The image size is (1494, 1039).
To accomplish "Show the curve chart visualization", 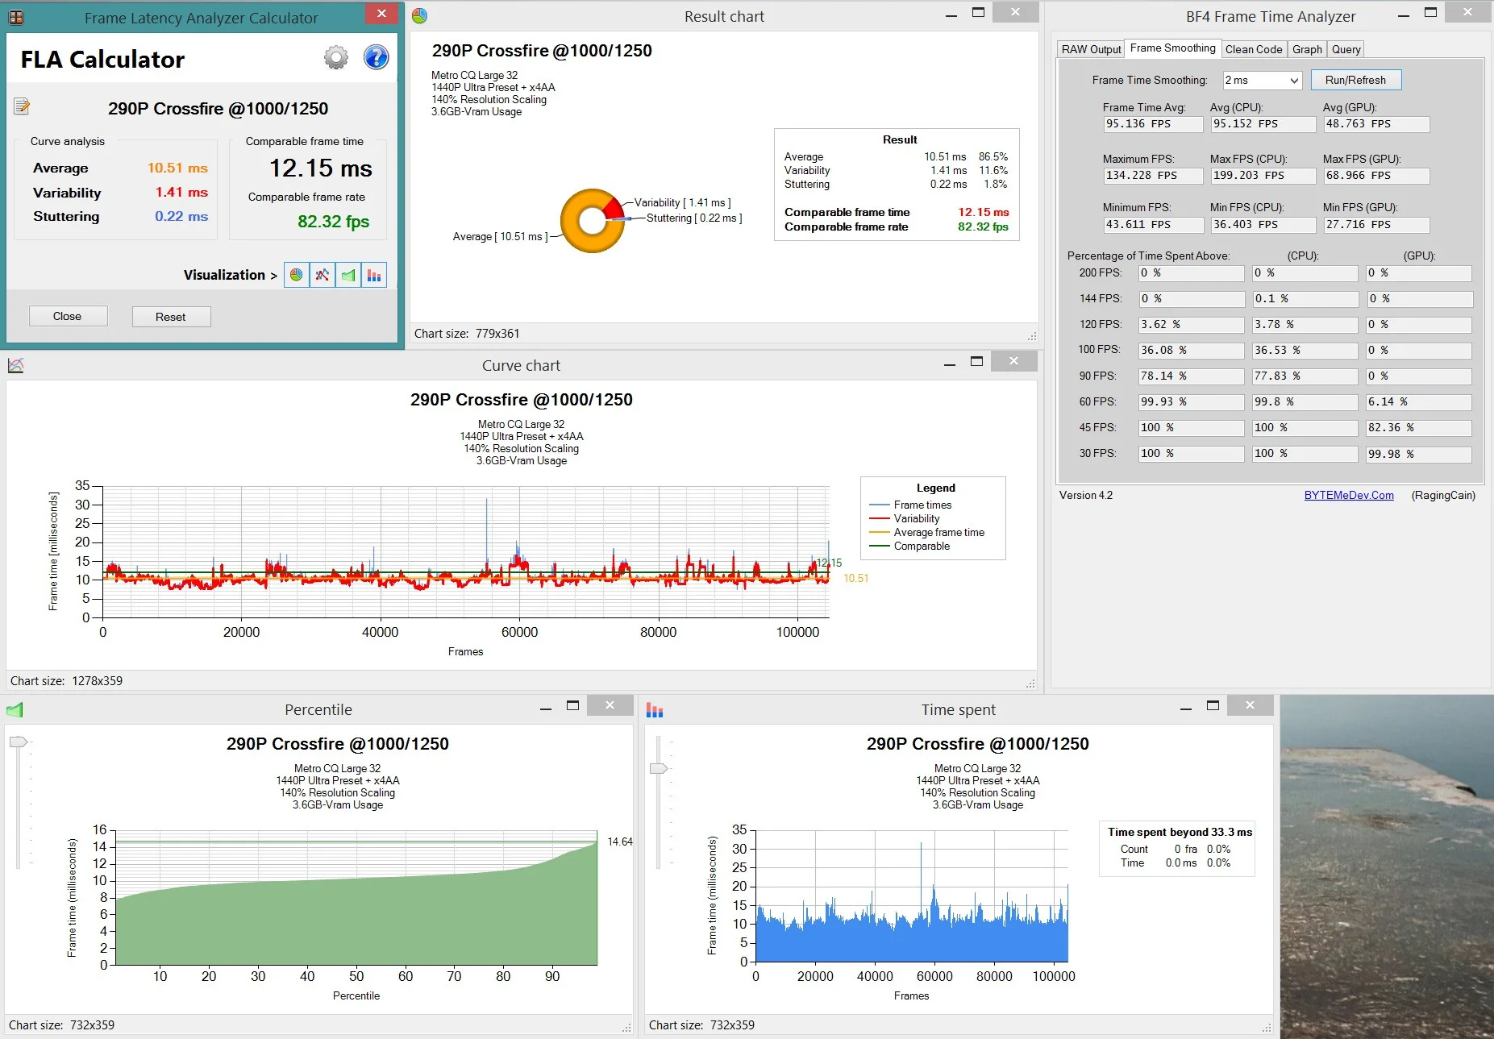I will coord(323,275).
